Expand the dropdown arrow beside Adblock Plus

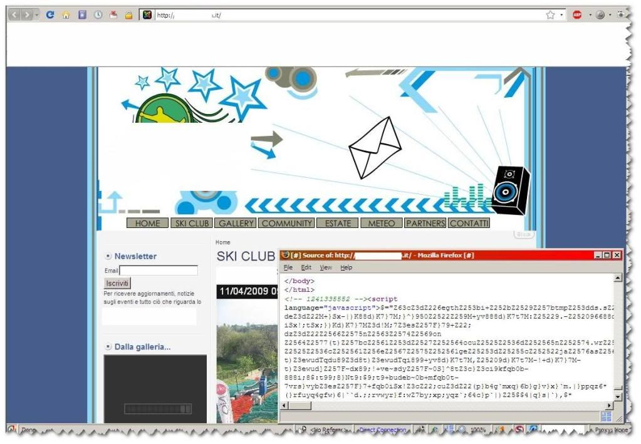[589, 14]
